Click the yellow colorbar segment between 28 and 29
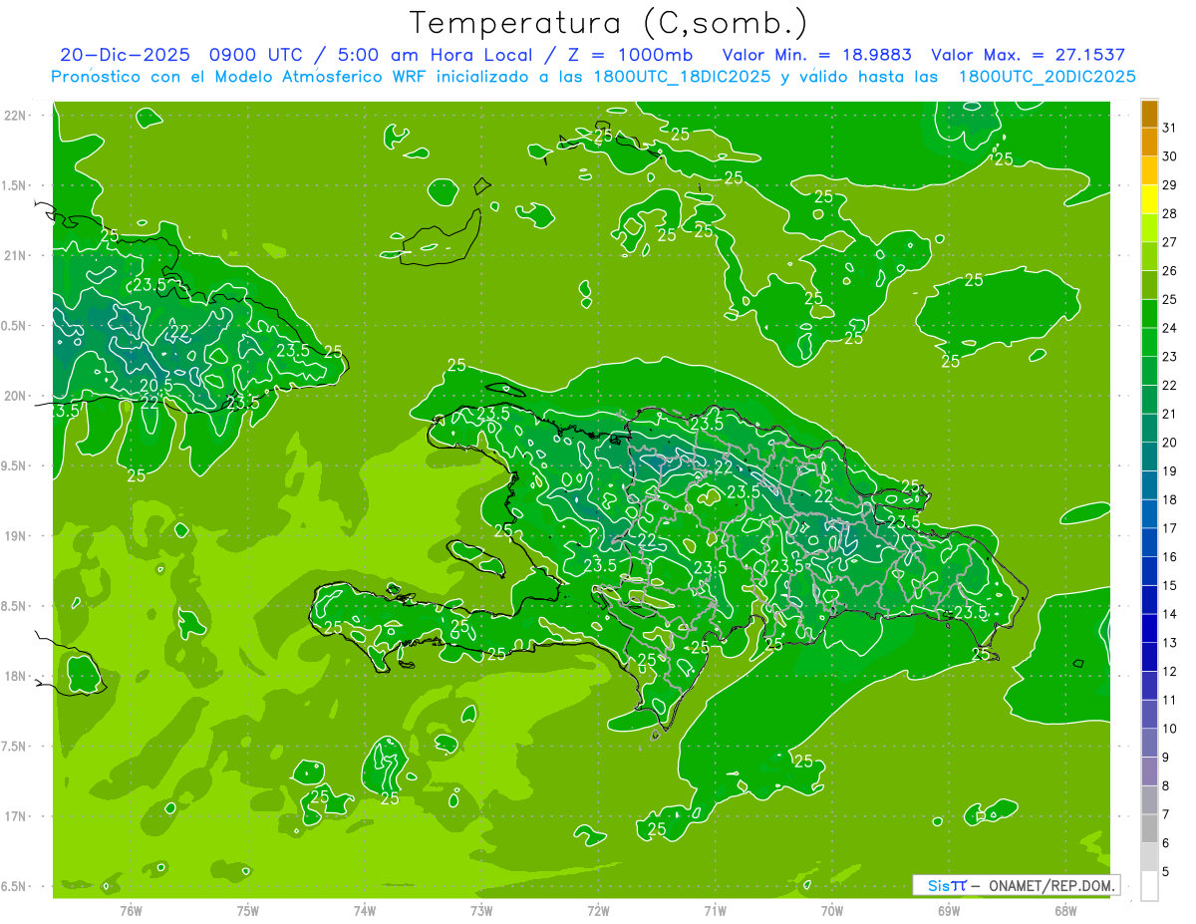This screenshot has height=924, width=1196. pos(1149,199)
